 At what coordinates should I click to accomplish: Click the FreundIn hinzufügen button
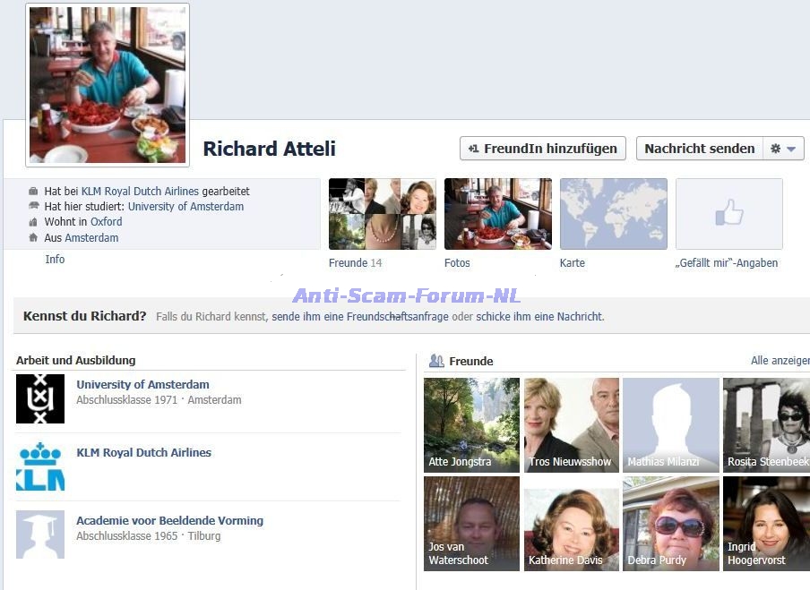(x=543, y=149)
